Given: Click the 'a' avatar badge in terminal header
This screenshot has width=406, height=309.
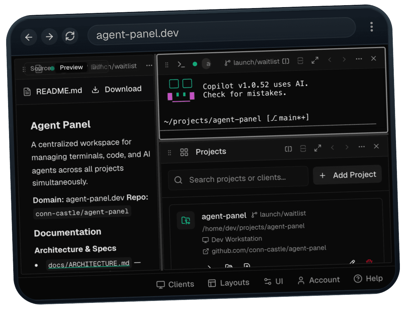Looking at the screenshot, I should point(207,64).
